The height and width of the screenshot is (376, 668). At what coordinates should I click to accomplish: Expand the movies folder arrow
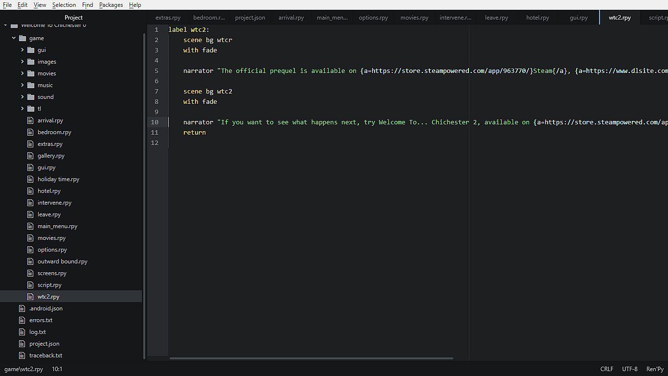[22, 73]
